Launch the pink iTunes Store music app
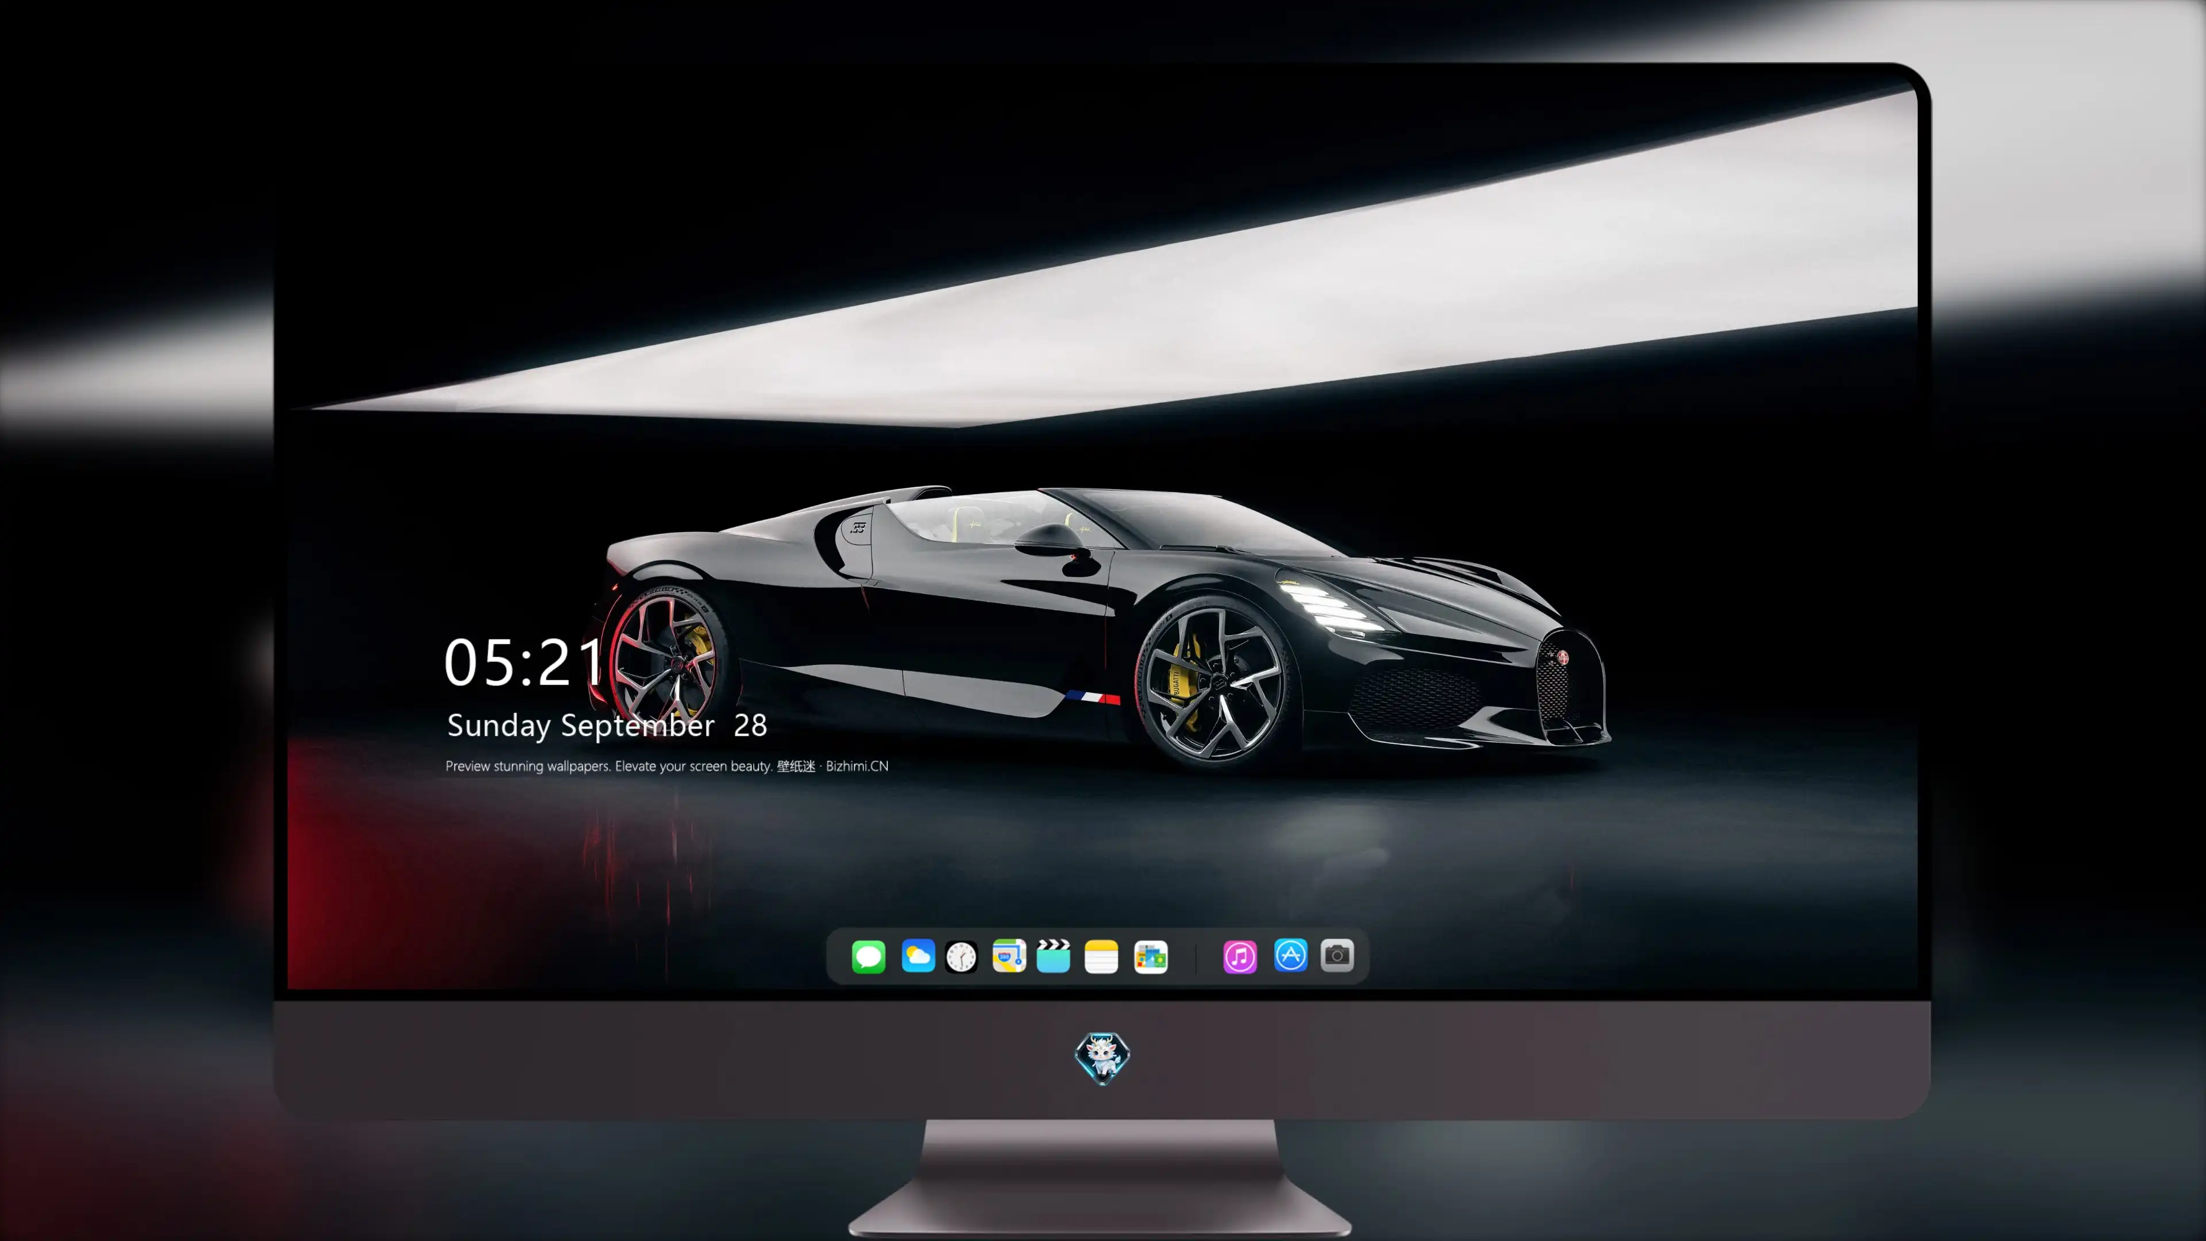Screen dimensions: 2206x1241 [x=1240, y=957]
